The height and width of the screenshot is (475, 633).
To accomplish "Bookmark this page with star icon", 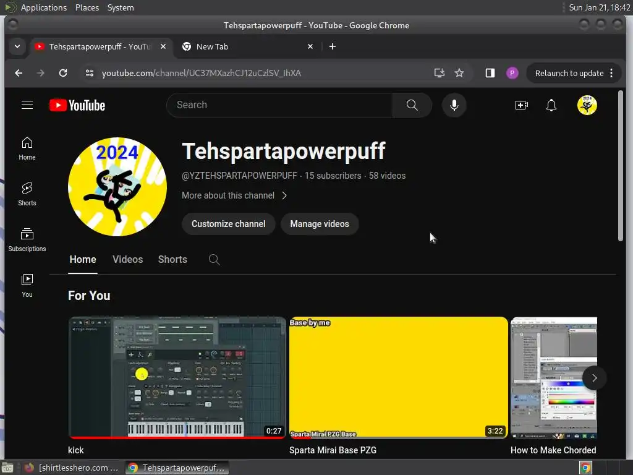I will 459,73.
